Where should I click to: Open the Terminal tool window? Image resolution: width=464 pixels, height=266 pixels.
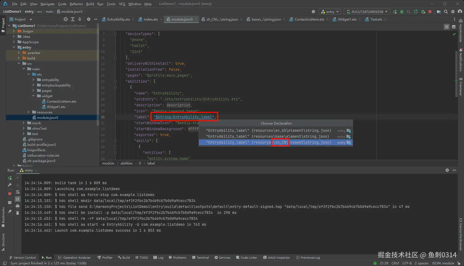tap(200, 257)
